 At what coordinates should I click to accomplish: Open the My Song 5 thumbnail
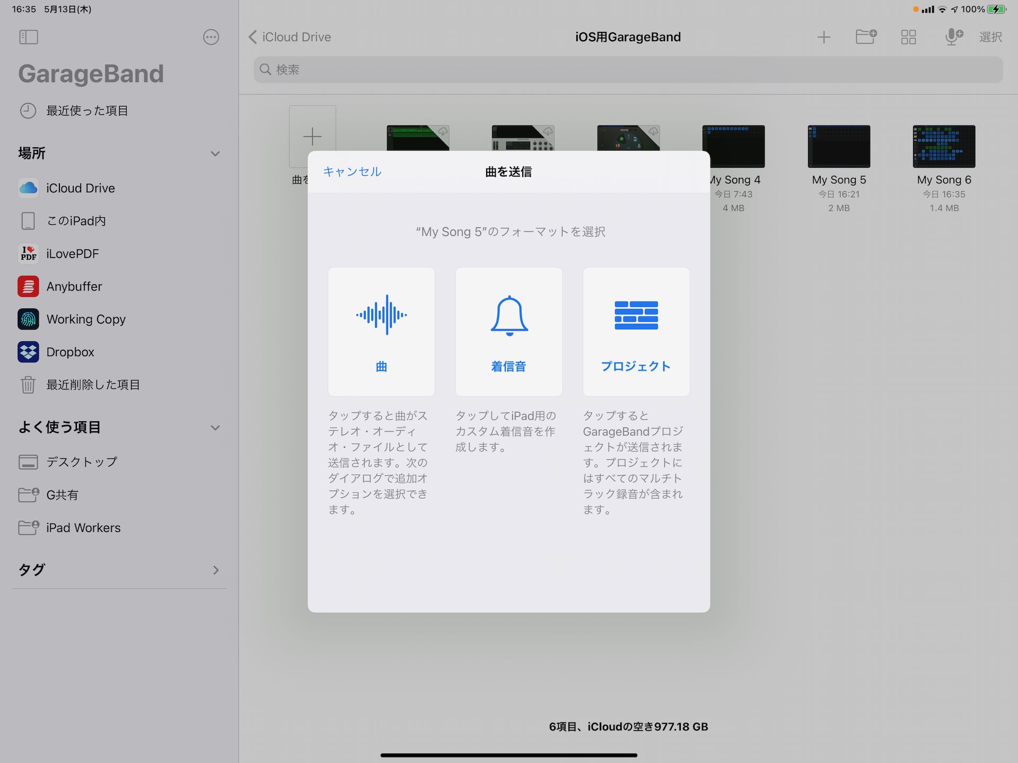coord(839,147)
